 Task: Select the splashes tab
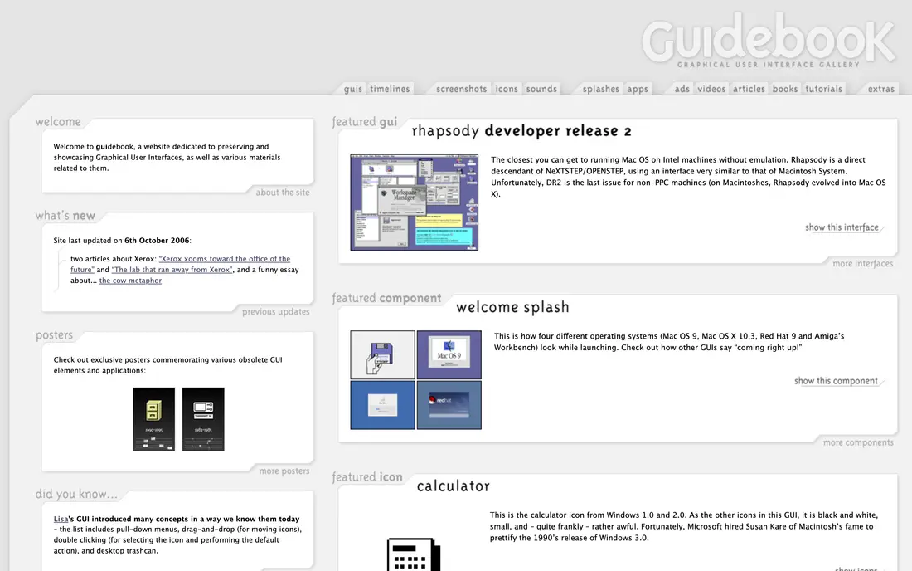(x=601, y=89)
